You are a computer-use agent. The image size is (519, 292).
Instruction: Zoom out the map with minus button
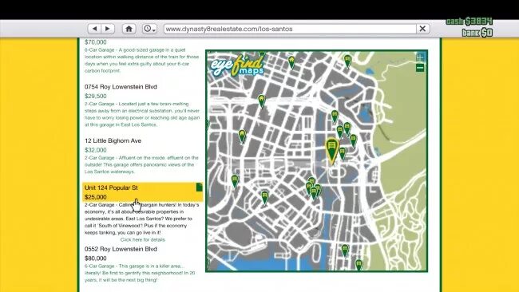click(x=420, y=68)
